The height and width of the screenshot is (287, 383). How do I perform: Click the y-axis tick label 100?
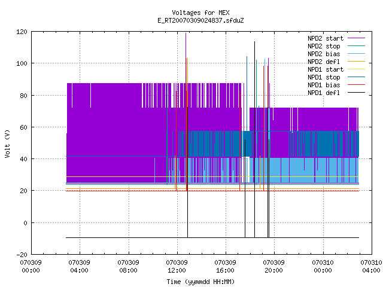tap(22, 63)
